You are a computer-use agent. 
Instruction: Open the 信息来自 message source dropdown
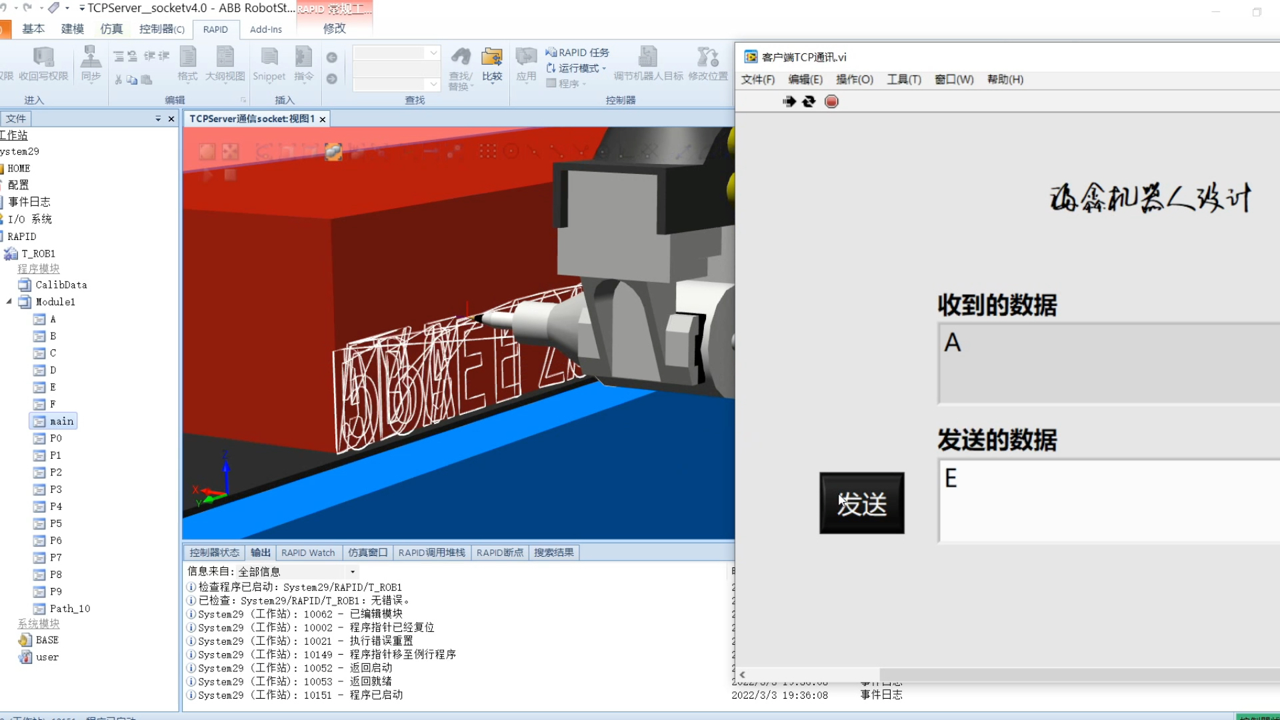352,571
